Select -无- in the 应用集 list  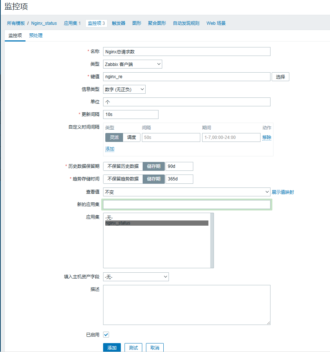(x=157, y=218)
